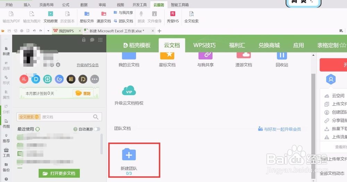Select the 云文档 tab
Screen dimensions: 347x182
coord(172,45)
